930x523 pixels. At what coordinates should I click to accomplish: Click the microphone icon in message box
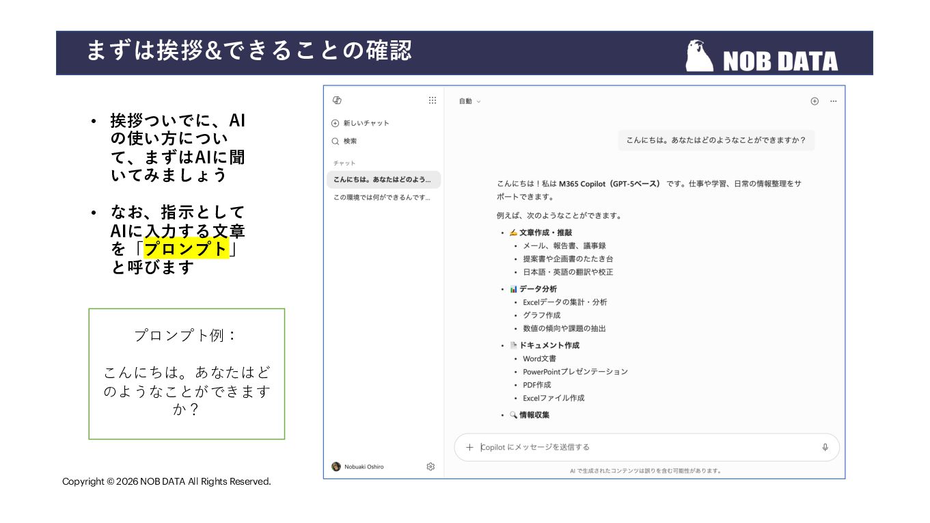click(825, 447)
